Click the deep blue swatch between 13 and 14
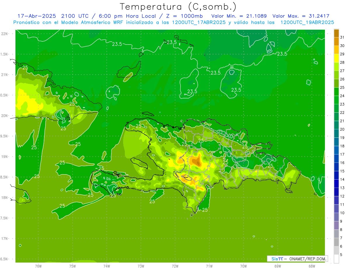This screenshot has width=350, height=270. tap(336, 184)
